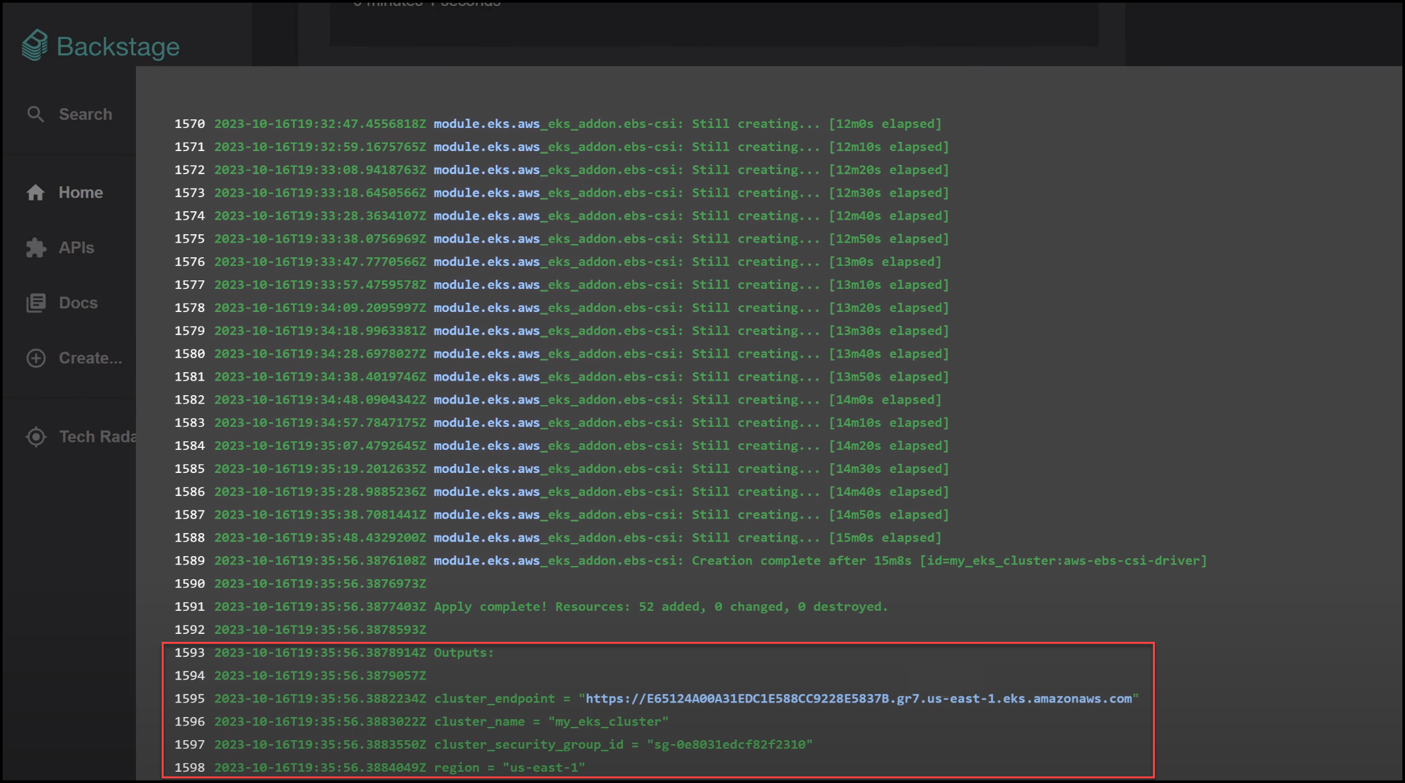Open the Tech Radar target icon
The width and height of the screenshot is (1405, 783).
click(36, 436)
